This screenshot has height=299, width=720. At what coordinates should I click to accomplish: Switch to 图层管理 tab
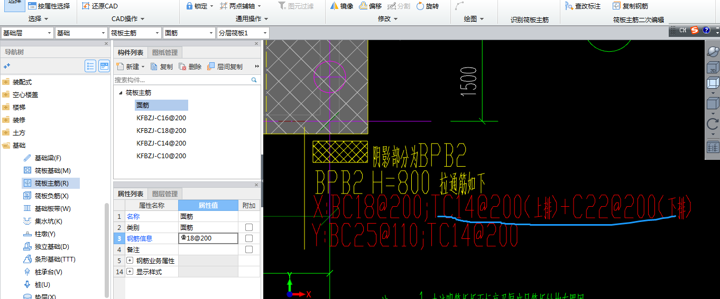coord(165,194)
